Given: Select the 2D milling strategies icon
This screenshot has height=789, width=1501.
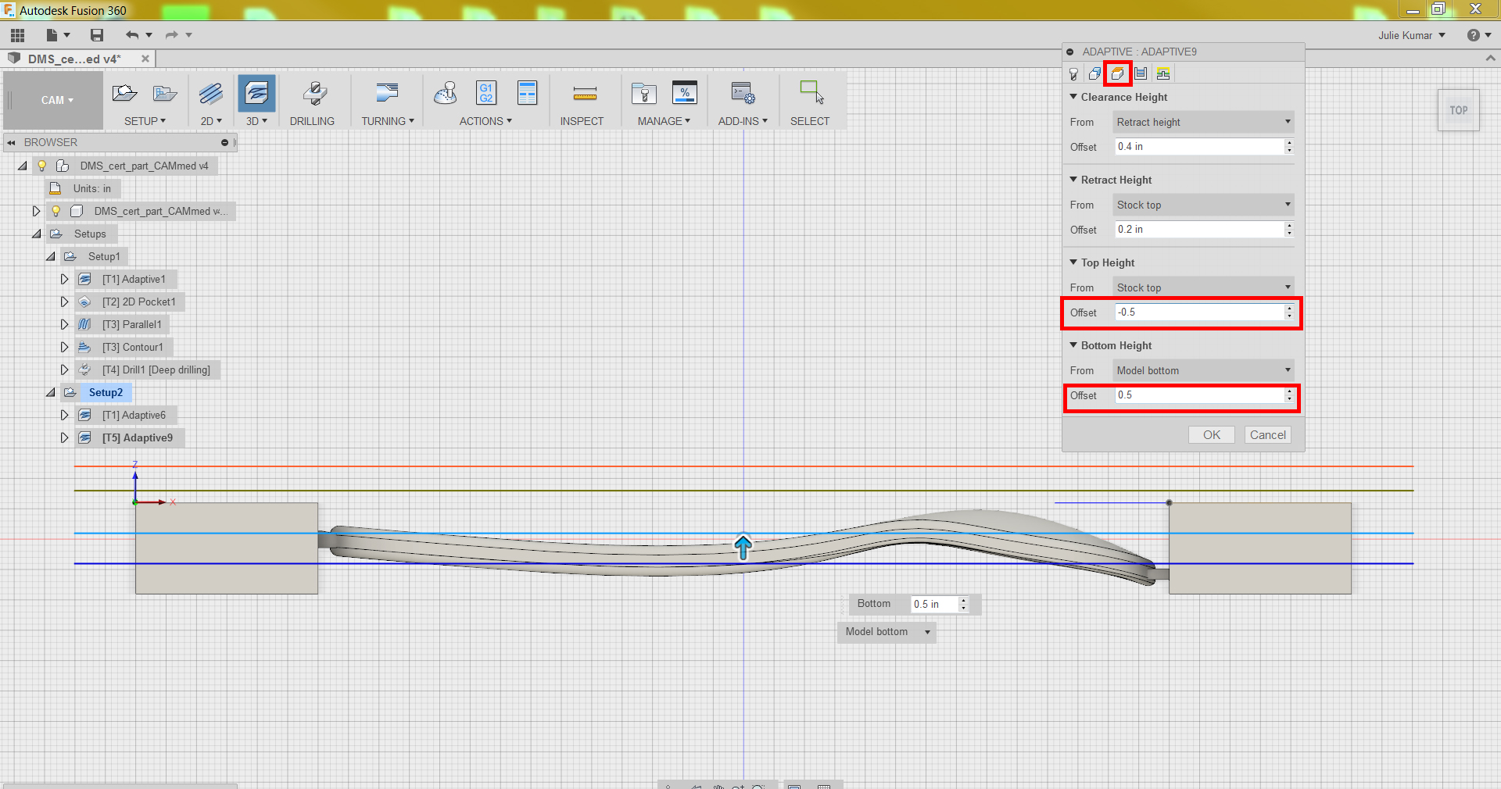Looking at the screenshot, I should point(211,94).
